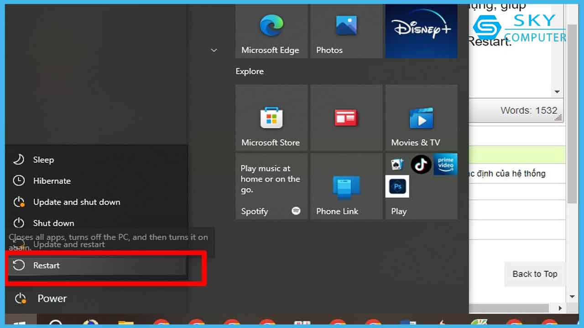Collapse the tile group with the chevron
This screenshot has height=328, width=584.
click(x=214, y=50)
